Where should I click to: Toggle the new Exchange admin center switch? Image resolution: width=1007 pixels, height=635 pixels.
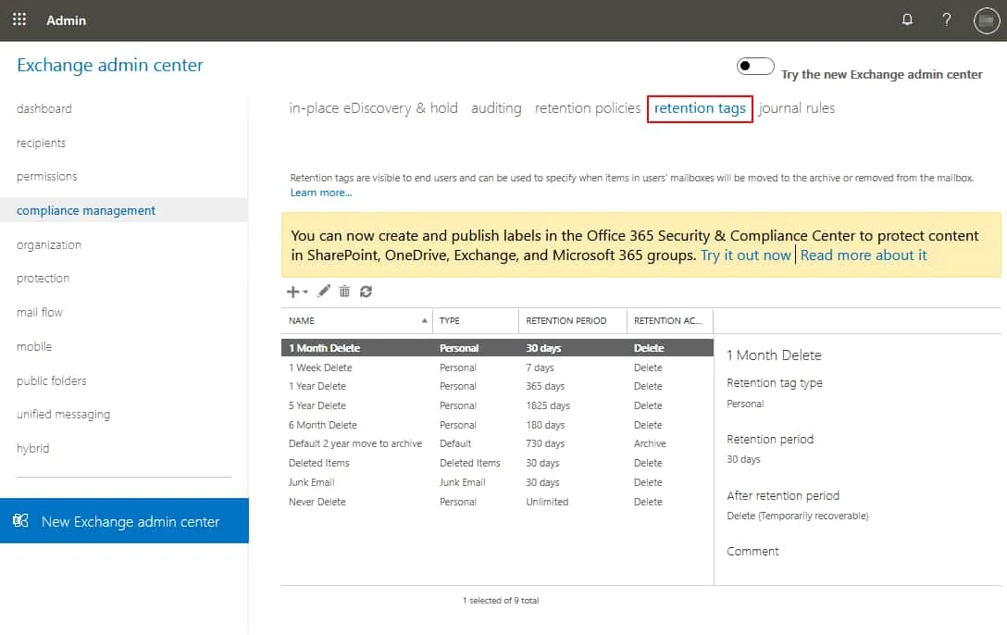[755, 67]
